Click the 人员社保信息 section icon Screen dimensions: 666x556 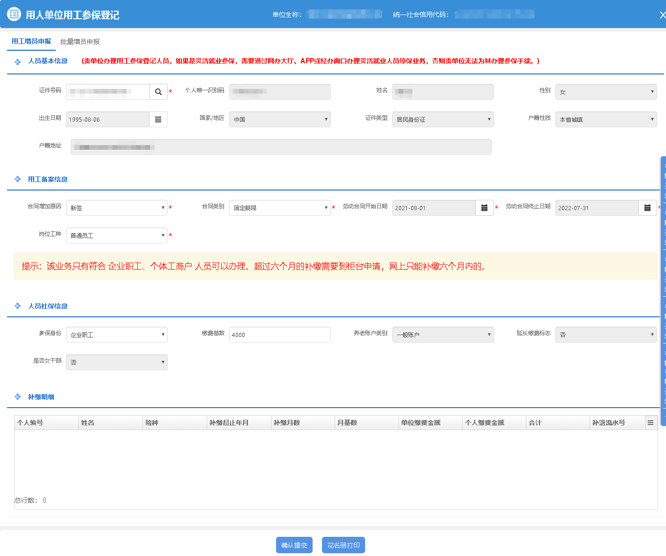[18, 306]
